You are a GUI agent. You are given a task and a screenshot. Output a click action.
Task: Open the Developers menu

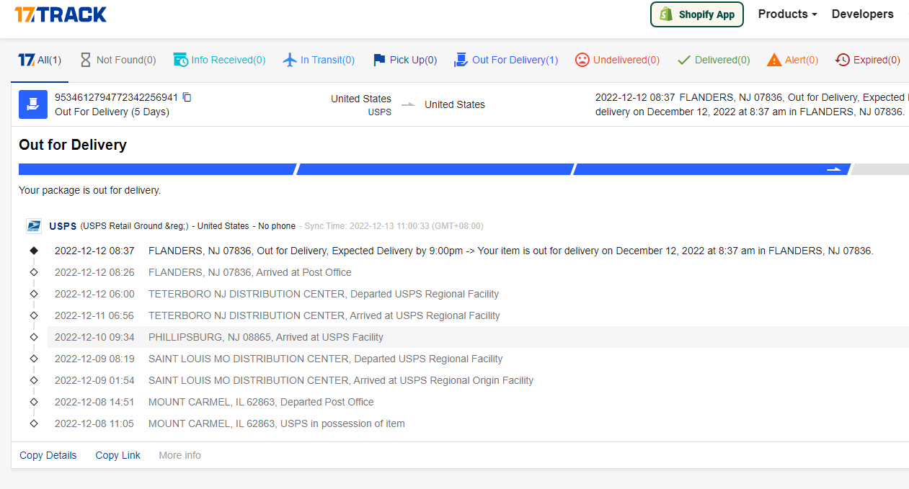862,14
